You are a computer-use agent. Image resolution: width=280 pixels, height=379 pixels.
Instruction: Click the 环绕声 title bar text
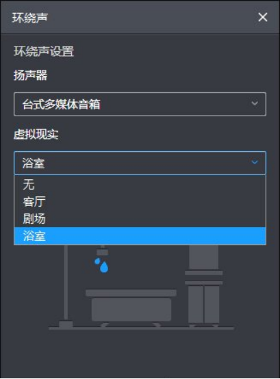pyautogui.click(x=30, y=18)
